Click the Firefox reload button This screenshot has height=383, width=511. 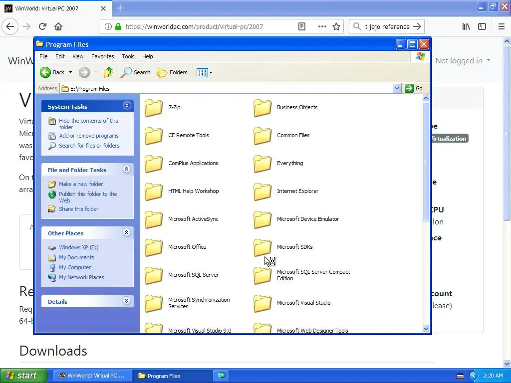point(43,26)
